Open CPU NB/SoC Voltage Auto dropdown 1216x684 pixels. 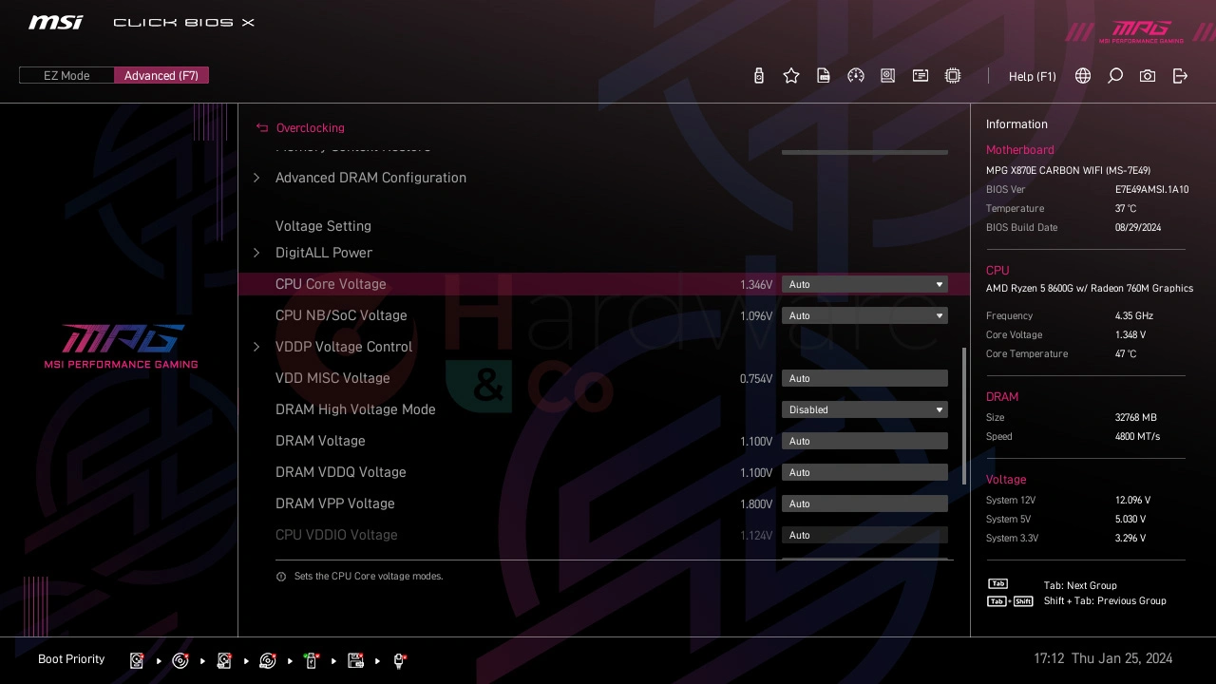864,315
